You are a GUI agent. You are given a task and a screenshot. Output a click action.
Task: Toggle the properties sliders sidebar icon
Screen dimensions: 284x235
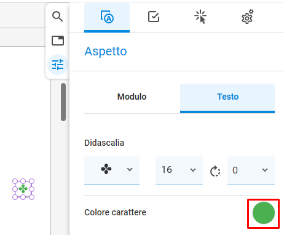(x=58, y=65)
